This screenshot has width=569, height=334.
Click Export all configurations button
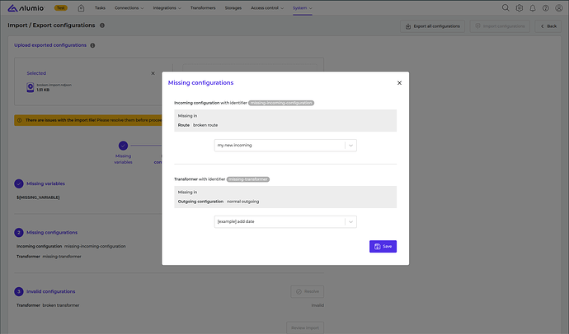click(433, 26)
